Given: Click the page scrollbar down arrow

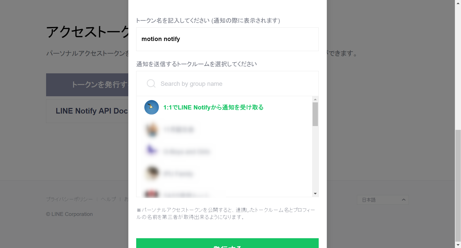Looking at the screenshot, I should 458,245.
